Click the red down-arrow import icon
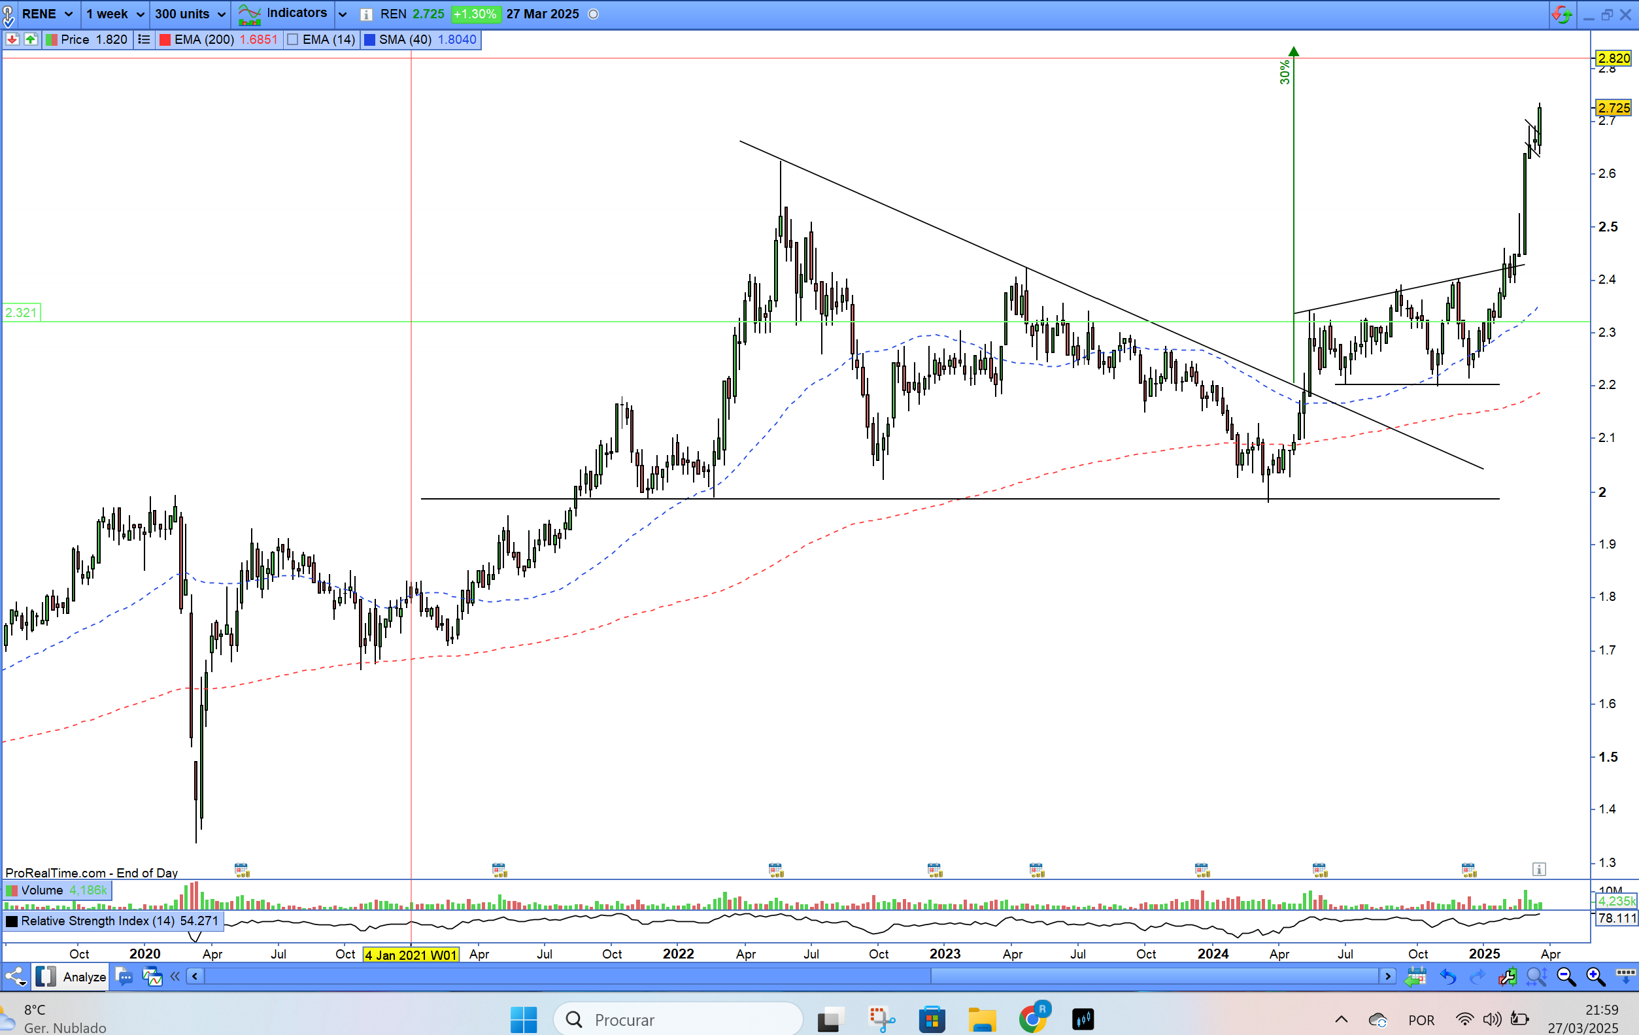This screenshot has width=1639, height=1035. click(x=12, y=39)
